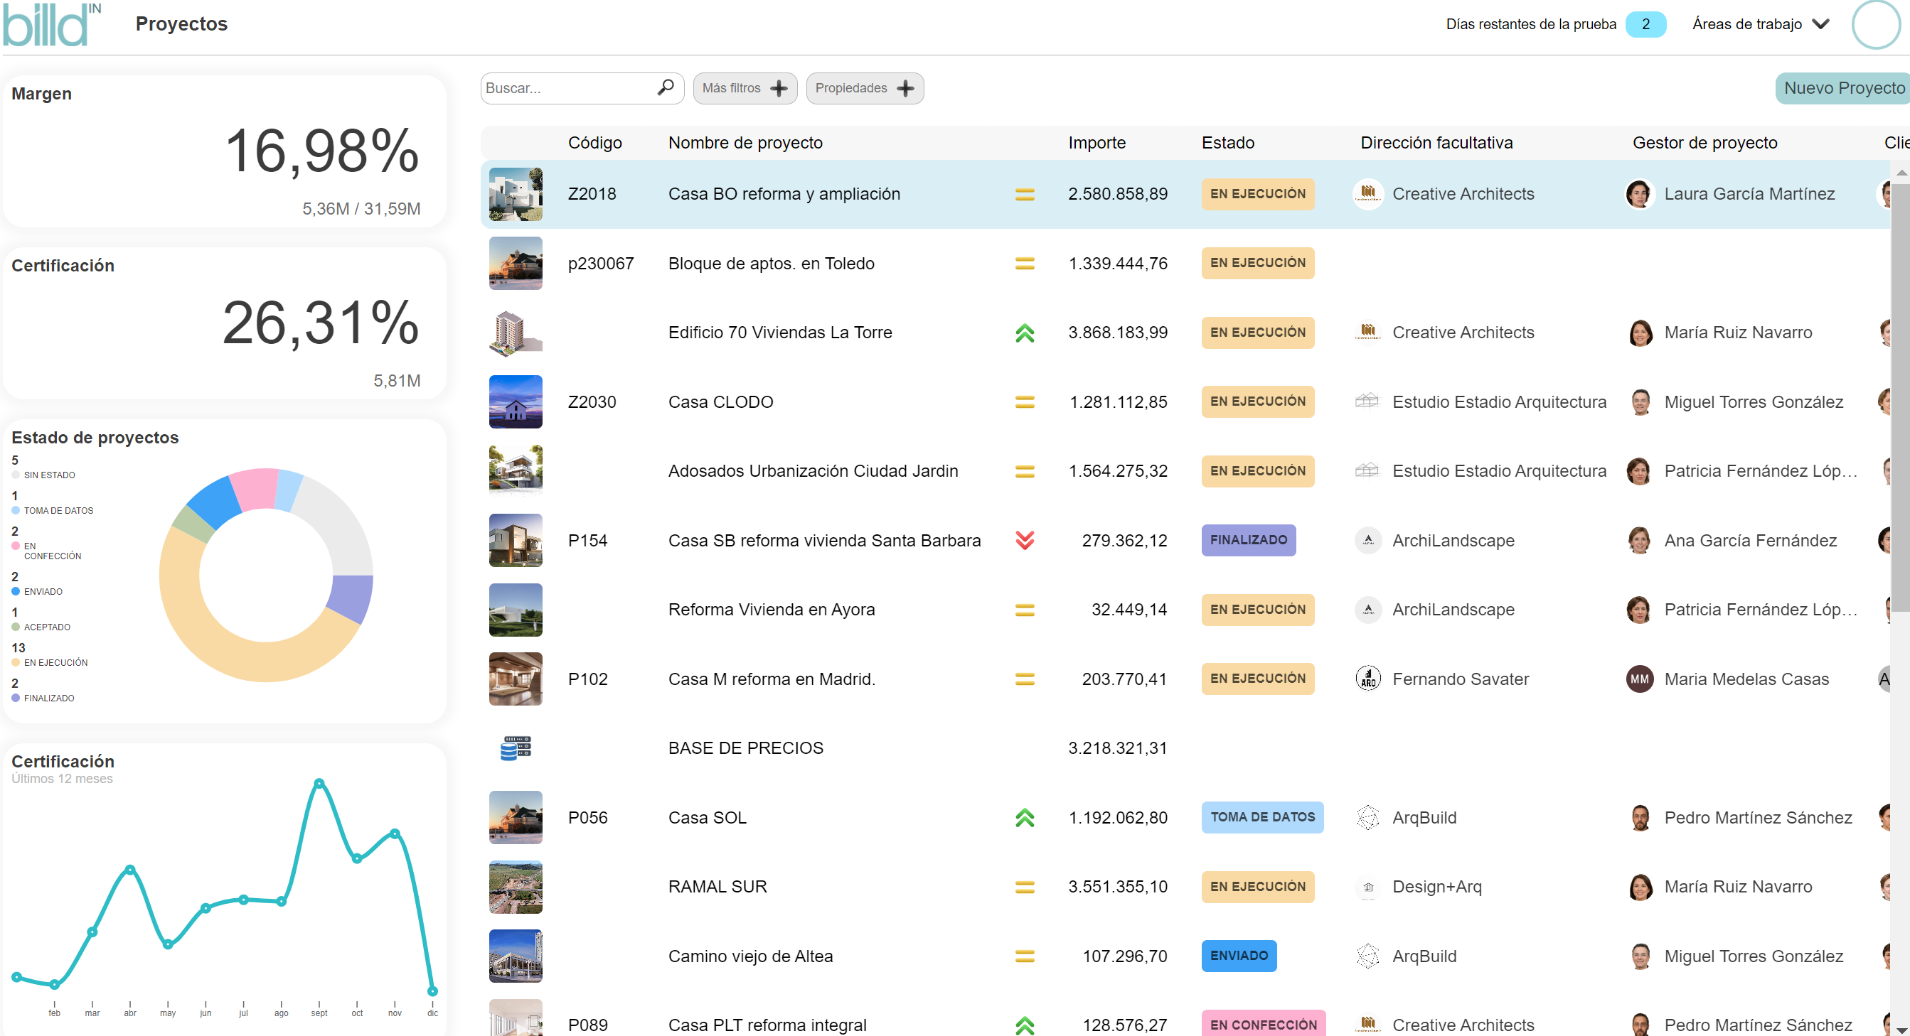Click ArchiLandscape logo on Casa SB row
This screenshot has height=1036, width=1910.
[1369, 540]
